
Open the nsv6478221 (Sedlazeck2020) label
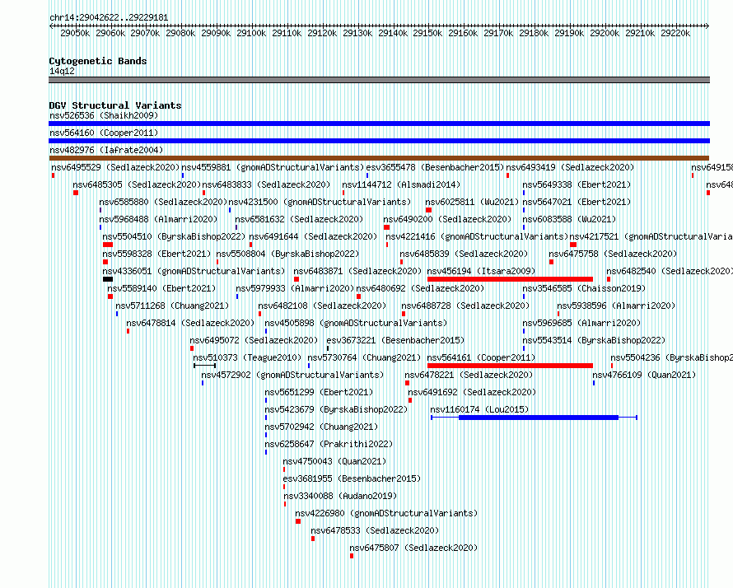[469, 375]
